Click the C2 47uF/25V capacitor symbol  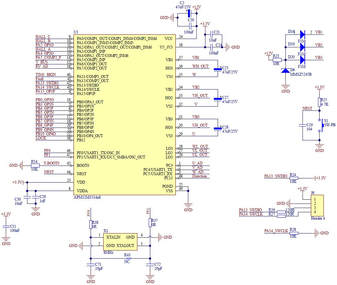point(189,13)
